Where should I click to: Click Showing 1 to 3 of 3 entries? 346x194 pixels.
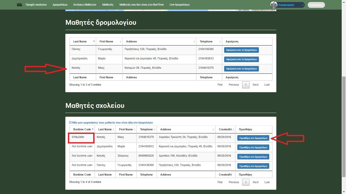[85, 85]
